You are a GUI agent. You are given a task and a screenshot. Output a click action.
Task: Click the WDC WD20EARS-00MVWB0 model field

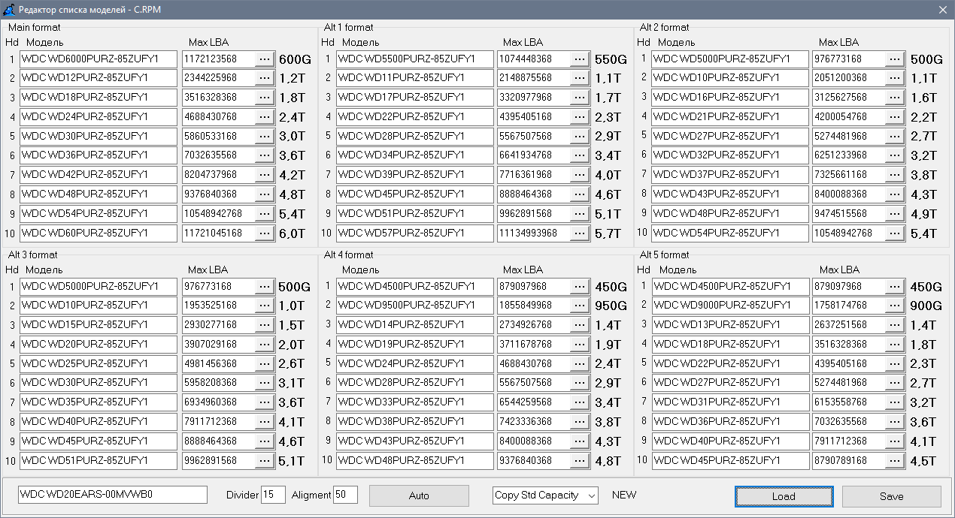113,495
